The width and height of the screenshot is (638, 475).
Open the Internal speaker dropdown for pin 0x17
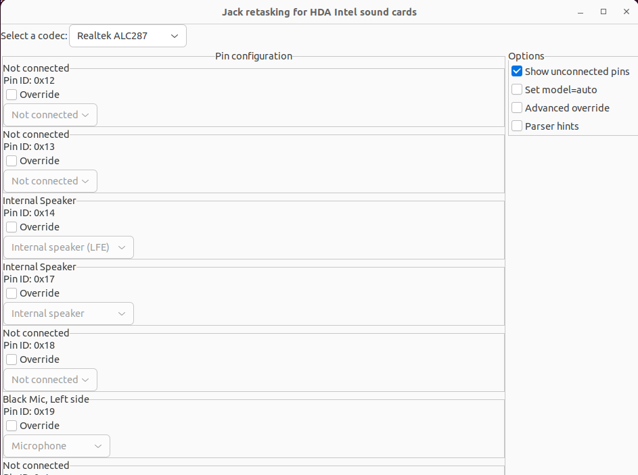point(68,314)
